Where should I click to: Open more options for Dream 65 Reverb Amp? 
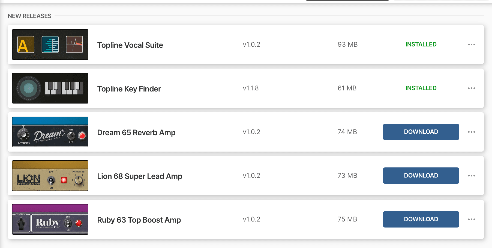coord(471,132)
